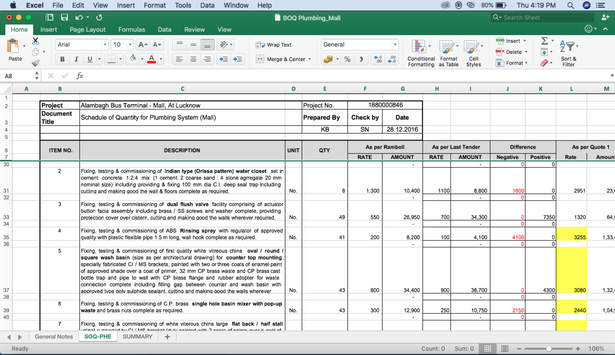
Task: Click the Cut scissors icon
Action: (x=36, y=41)
